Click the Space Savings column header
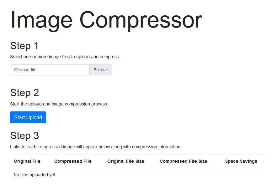The height and width of the screenshot is (184, 277). 241,161
